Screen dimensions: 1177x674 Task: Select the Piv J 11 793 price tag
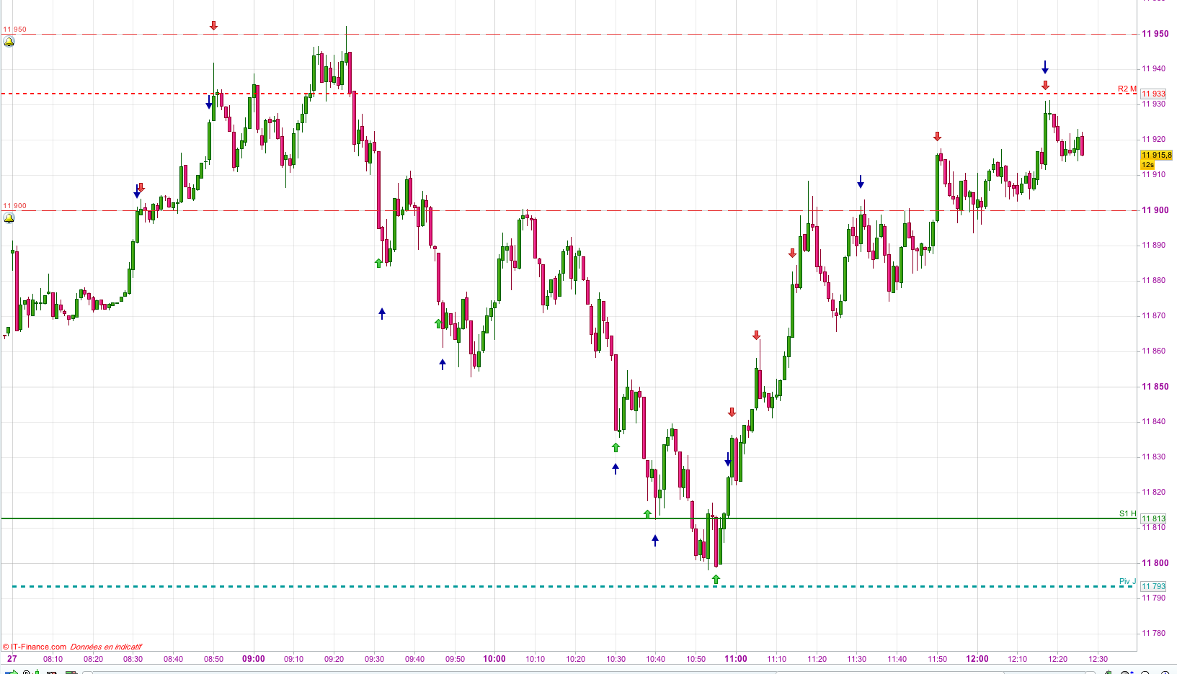(1153, 586)
